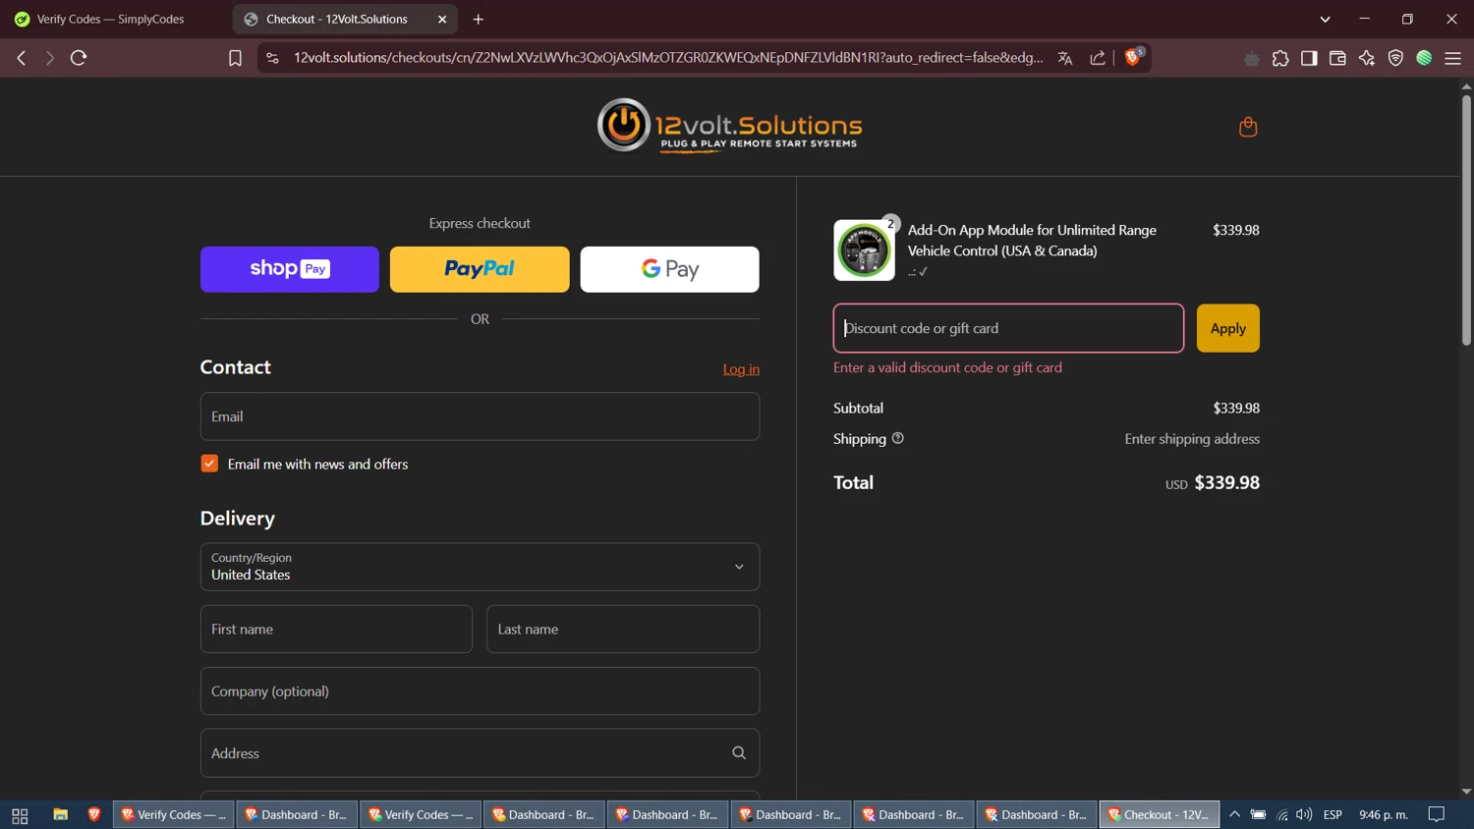Click the browser address bar URL
This screenshot has height=829, width=1474.
pos(668,58)
